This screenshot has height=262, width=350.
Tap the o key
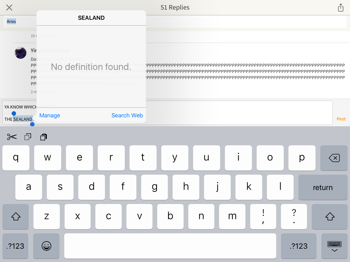[x=270, y=158]
